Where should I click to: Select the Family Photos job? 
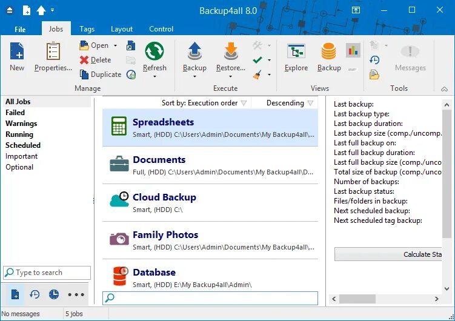(210, 240)
